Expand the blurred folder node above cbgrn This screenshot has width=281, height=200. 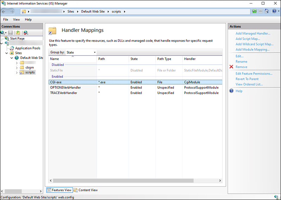coord(17,63)
